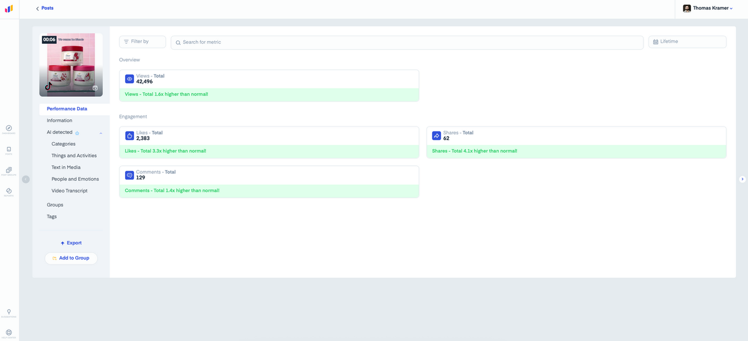Click the comments count 129
The image size is (748, 341).
pos(141,178)
